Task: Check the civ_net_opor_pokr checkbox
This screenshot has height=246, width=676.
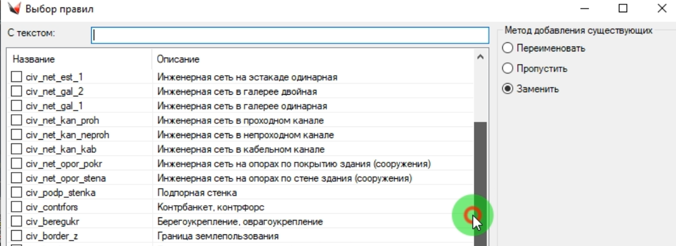Action: (17, 164)
